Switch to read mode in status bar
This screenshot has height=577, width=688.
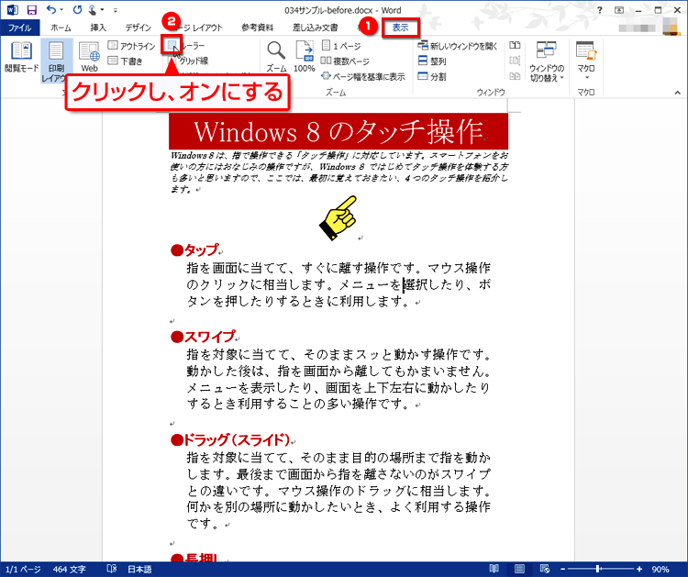coord(494,569)
